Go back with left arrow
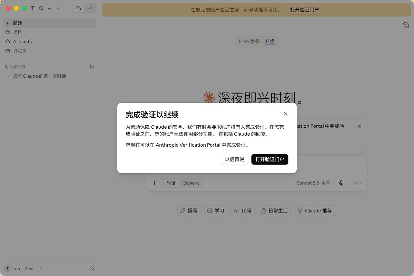The height and width of the screenshot is (276, 414). point(50,8)
